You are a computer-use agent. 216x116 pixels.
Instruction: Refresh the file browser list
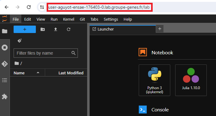(69, 29)
